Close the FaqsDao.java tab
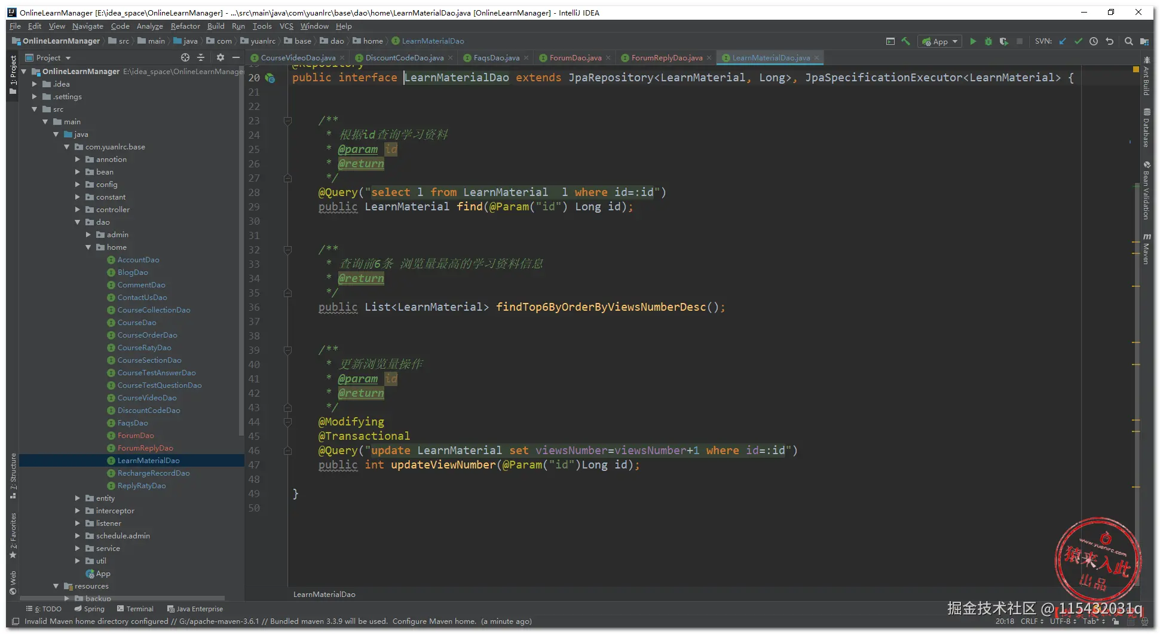This screenshot has width=1160, height=634. point(527,58)
